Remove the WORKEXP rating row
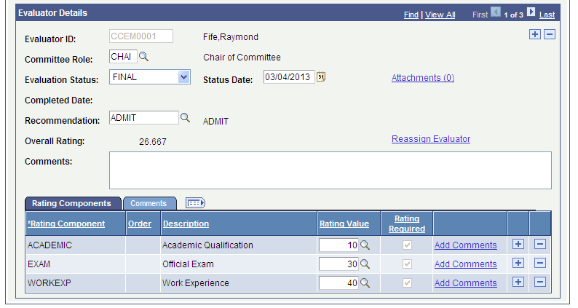 (540, 283)
